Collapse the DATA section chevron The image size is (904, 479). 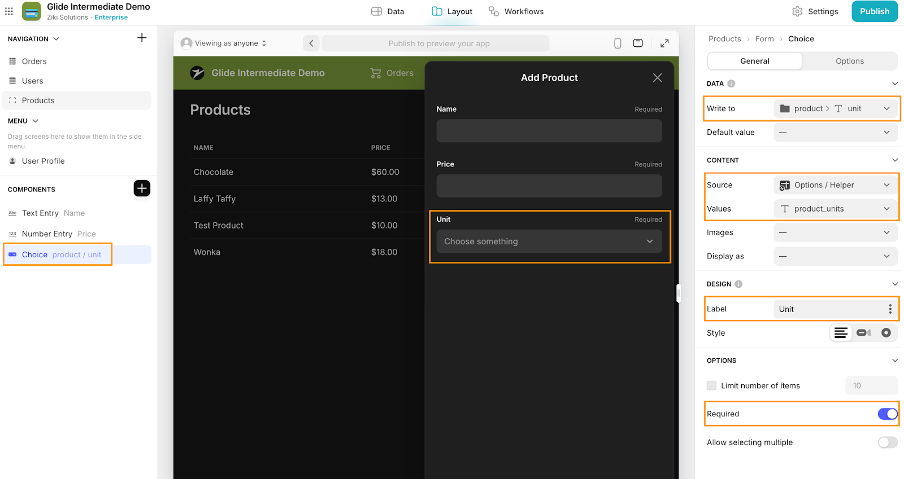click(895, 84)
